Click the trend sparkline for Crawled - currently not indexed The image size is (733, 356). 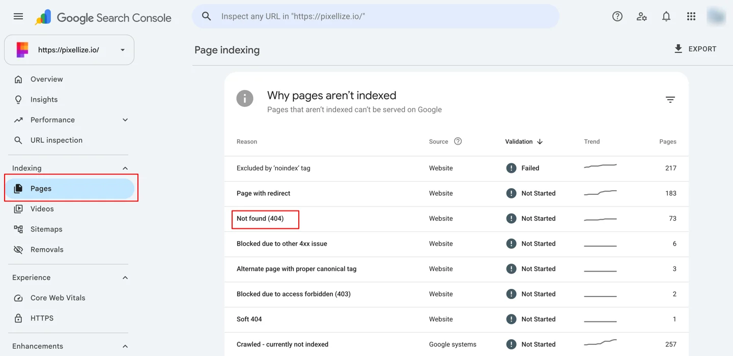point(600,342)
